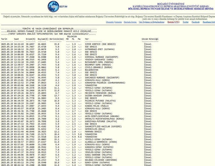Viewport: 215px width, 166px height.
Task: Open the Twitter link
Action: 186,22
